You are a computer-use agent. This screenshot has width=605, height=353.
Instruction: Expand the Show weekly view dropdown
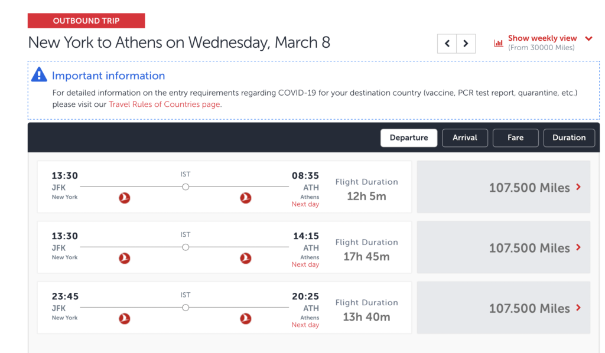click(x=589, y=38)
